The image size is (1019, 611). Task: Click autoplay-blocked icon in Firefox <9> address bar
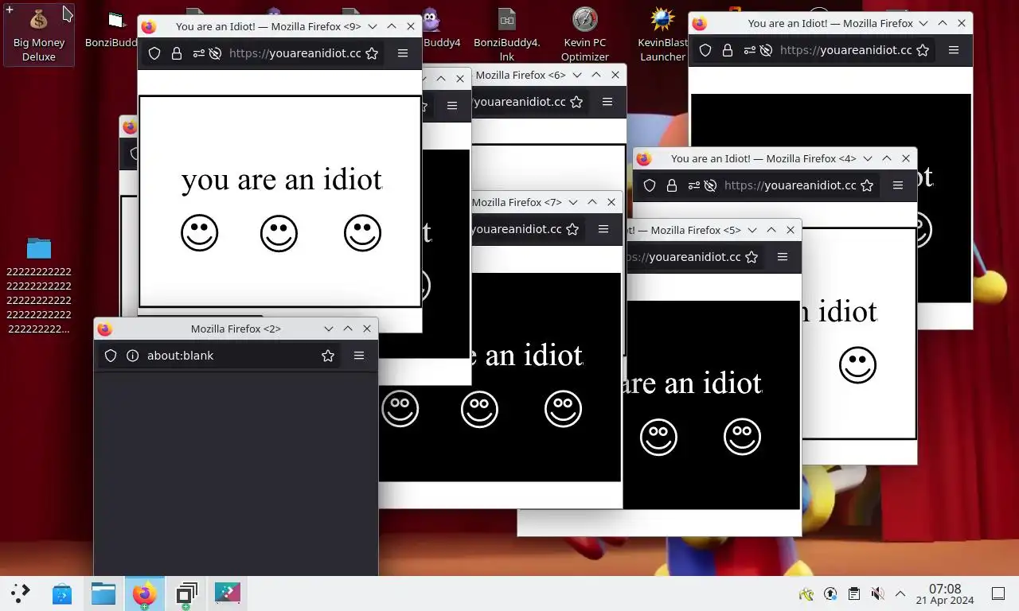click(215, 53)
